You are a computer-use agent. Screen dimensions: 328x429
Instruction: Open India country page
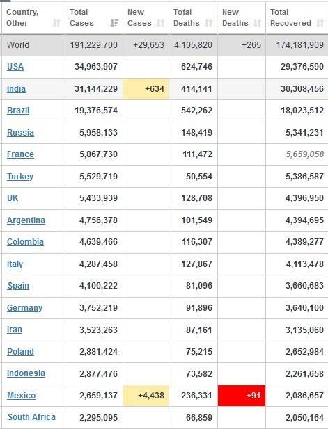tap(16, 89)
